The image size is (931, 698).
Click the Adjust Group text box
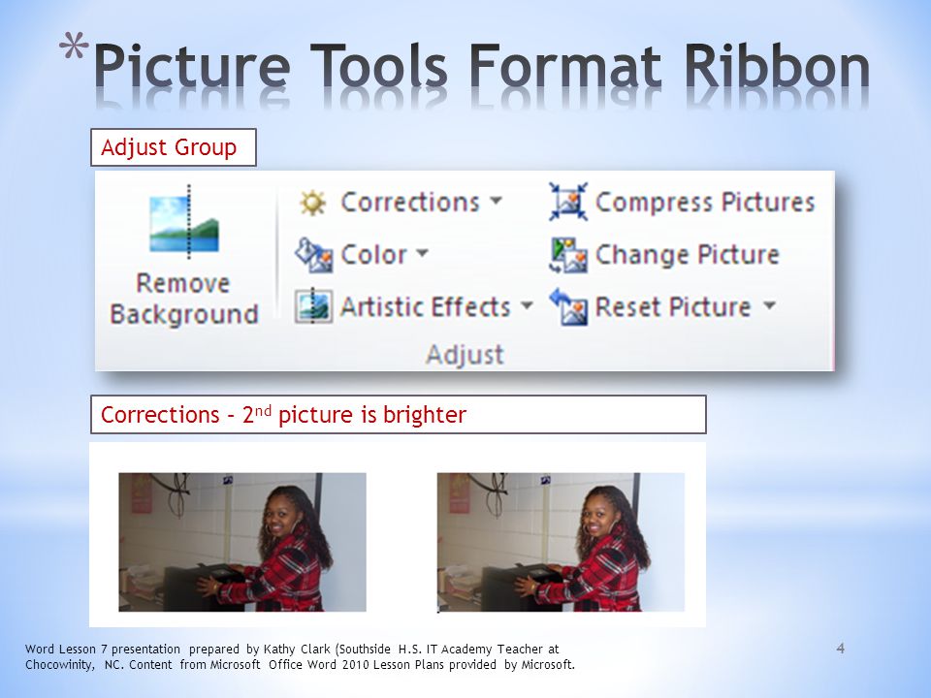coord(174,147)
